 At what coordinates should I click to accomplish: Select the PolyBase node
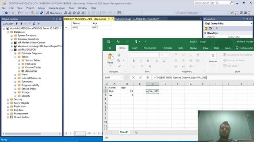(19, 110)
